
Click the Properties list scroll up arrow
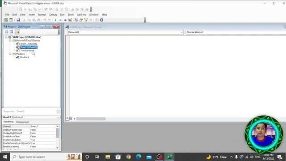coord(58,127)
